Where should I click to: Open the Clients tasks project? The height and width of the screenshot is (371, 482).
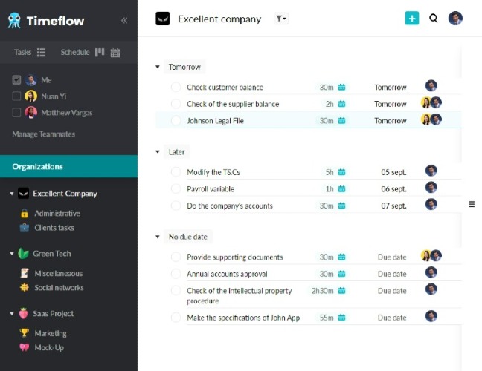coord(54,228)
